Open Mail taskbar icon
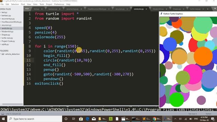 (x=94, y=119)
